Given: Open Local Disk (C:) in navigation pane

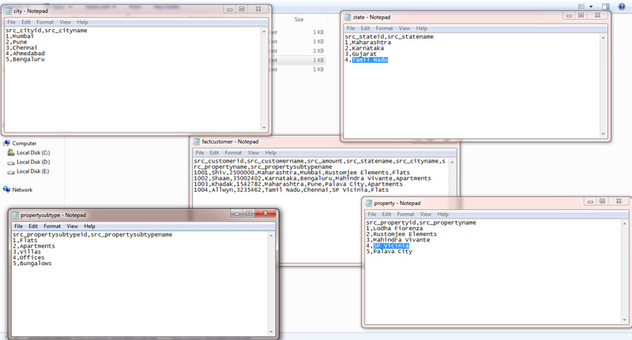Looking at the screenshot, I should pyautogui.click(x=33, y=153).
